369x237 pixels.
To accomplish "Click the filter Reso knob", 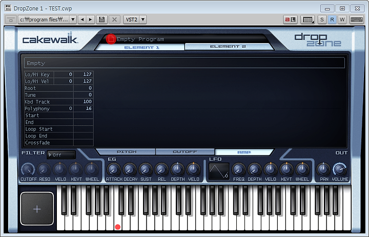I will (44, 169).
